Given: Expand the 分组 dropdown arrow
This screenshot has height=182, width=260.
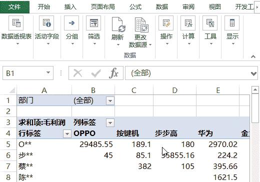Looking at the screenshot, I should (x=72, y=44).
